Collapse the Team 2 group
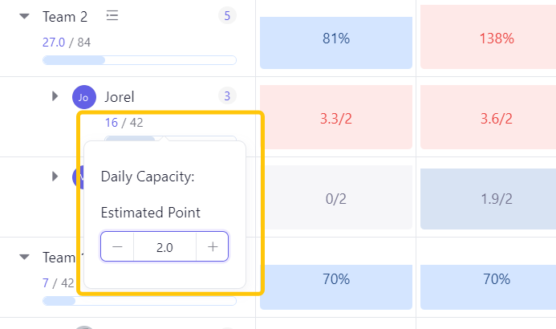The image size is (556, 329). pyautogui.click(x=25, y=16)
